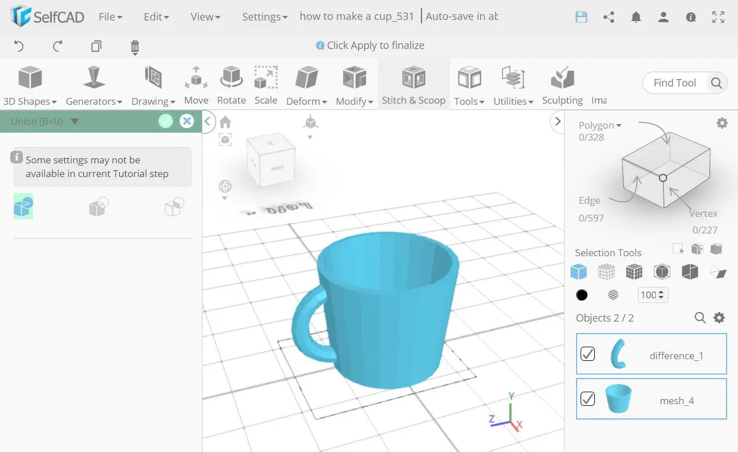Open Objects list settings gear
Screen dimensions: 738x452
tap(719, 318)
